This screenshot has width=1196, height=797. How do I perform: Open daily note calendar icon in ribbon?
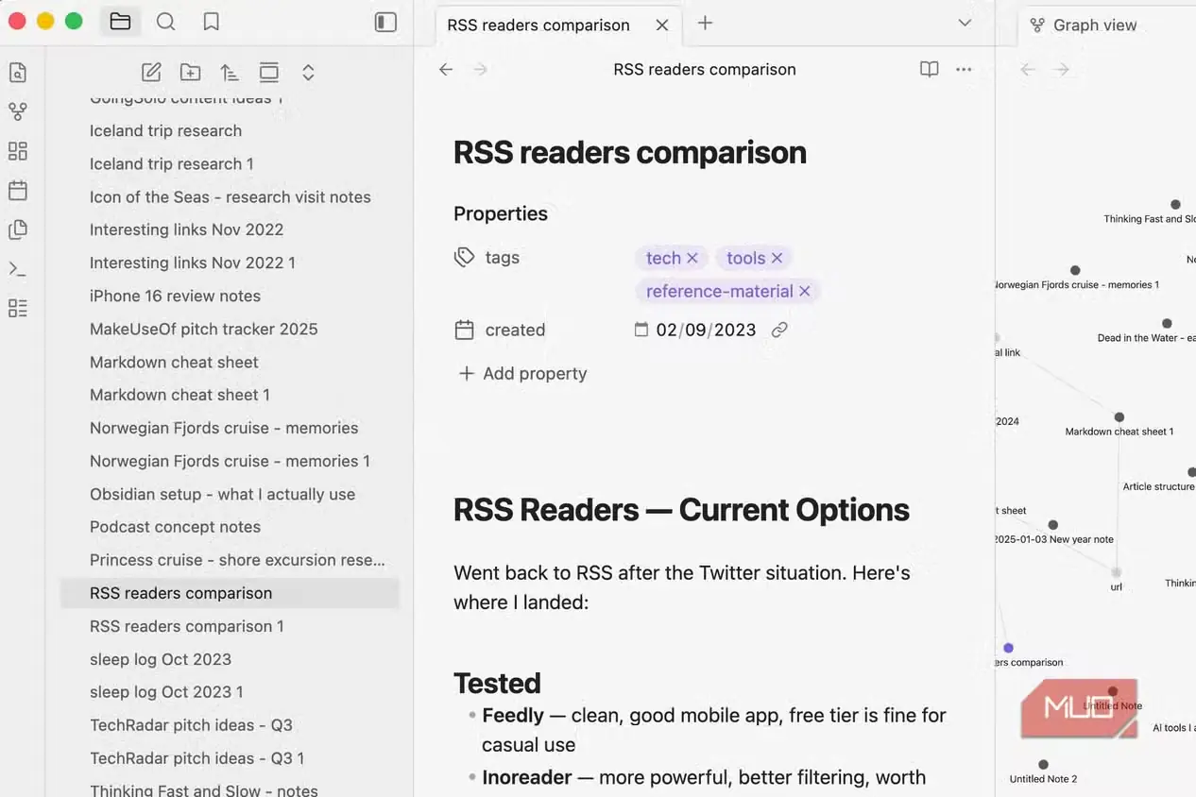coord(17,190)
